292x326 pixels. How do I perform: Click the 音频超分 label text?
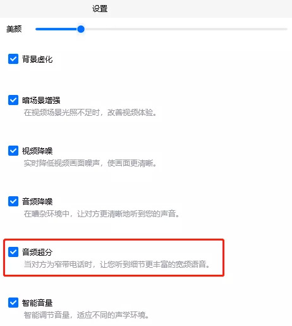click(x=37, y=252)
